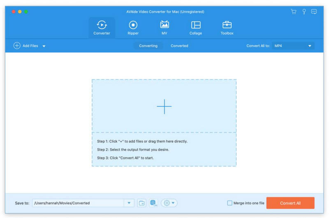Enable Merge into one file checkbox

click(230, 203)
